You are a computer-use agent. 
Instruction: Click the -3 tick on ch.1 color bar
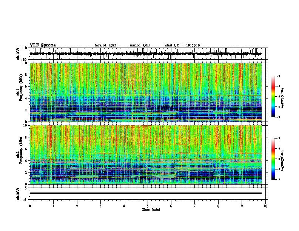(279, 76)
